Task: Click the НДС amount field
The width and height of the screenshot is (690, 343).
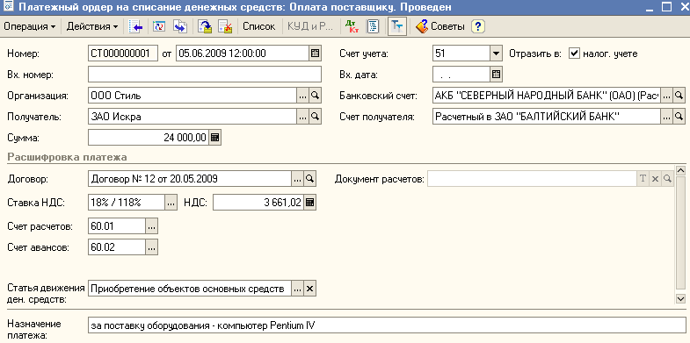Action: (258, 203)
